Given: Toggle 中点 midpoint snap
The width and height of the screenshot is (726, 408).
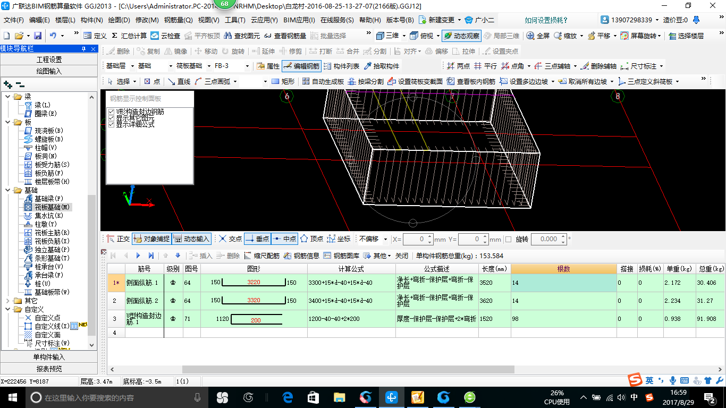Looking at the screenshot, I should coord(284,239).
